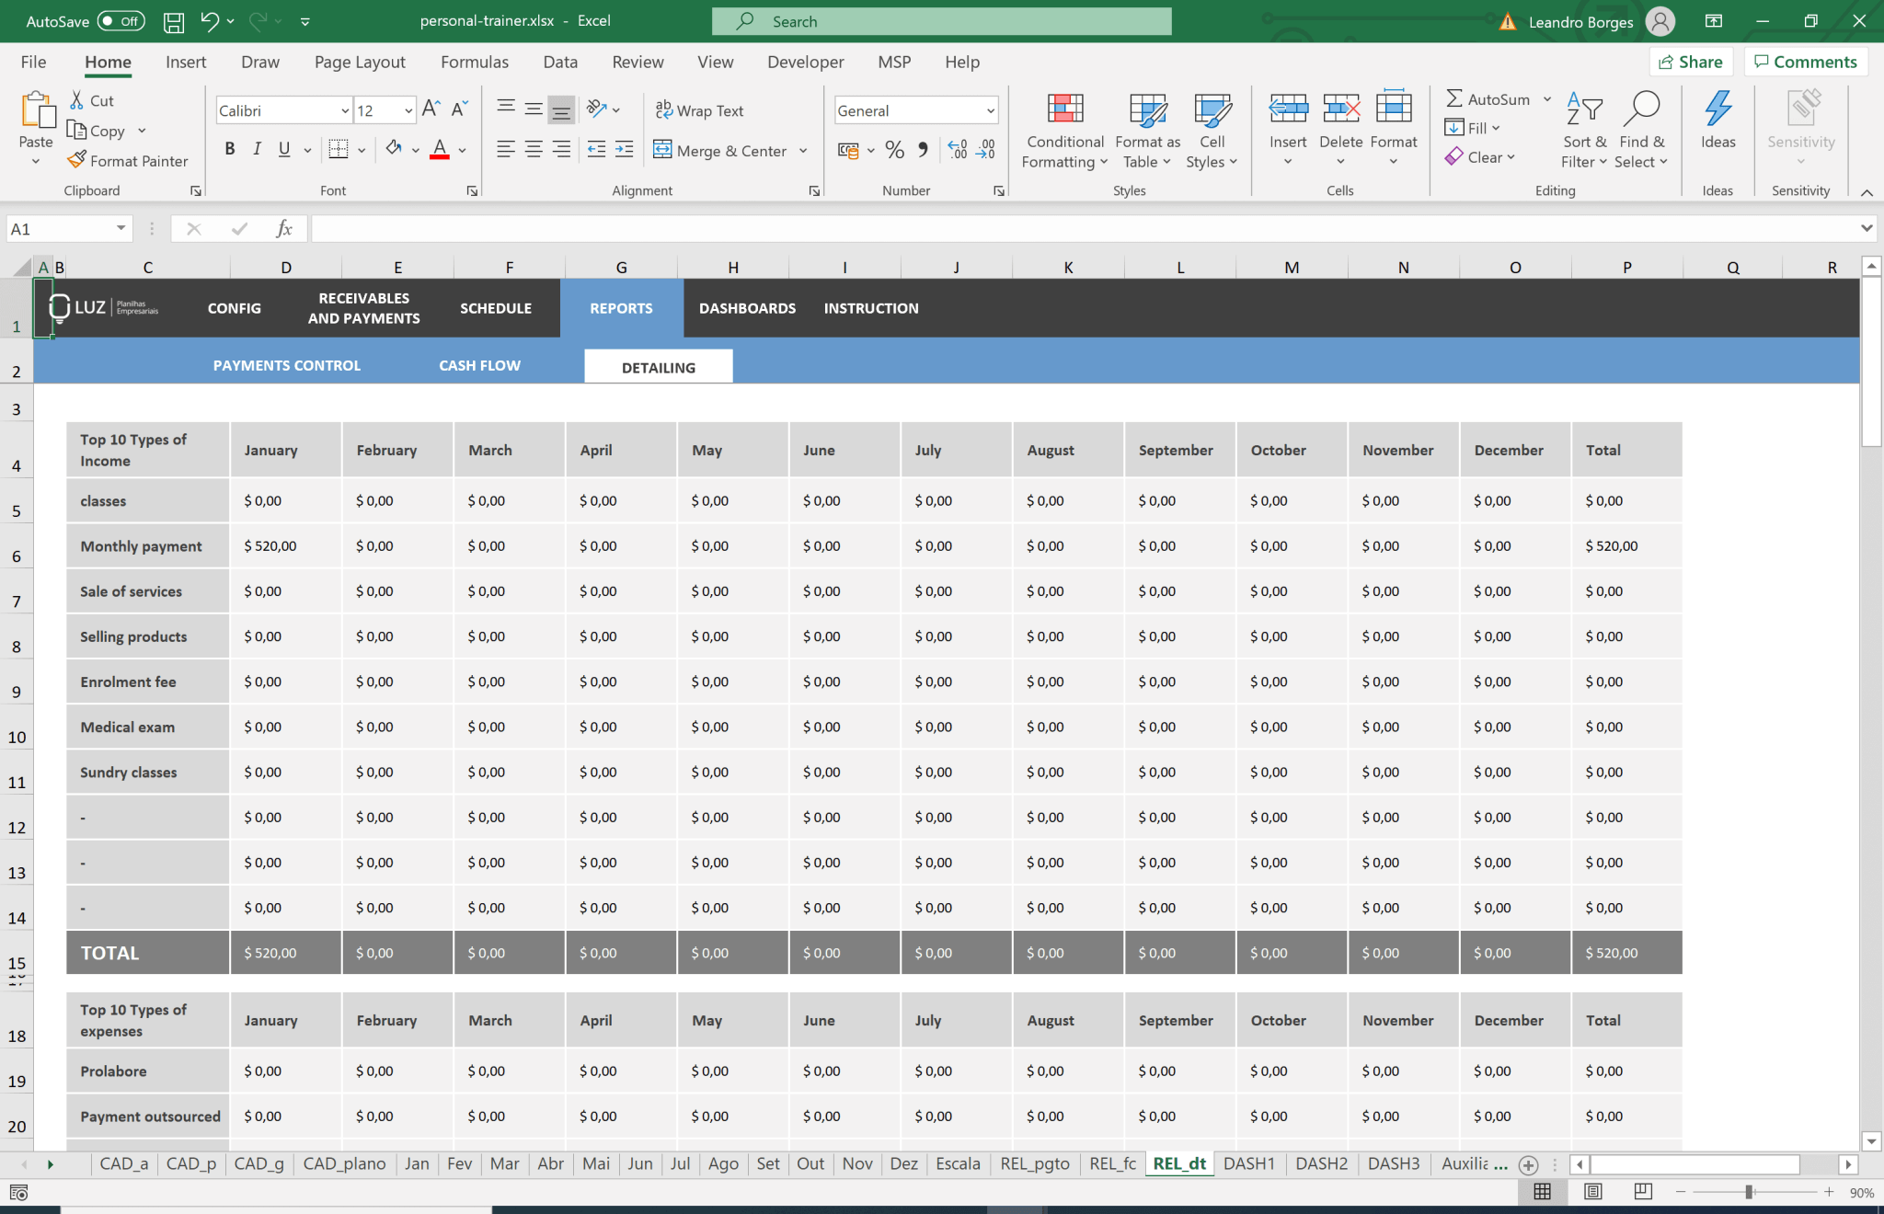Open the Clear dropdown
This screenshot has width=1884, height=1214.
coord(1480,157)
